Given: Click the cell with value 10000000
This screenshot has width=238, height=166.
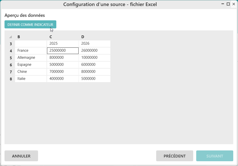Looking at the screenshot, I should point(94,58).
